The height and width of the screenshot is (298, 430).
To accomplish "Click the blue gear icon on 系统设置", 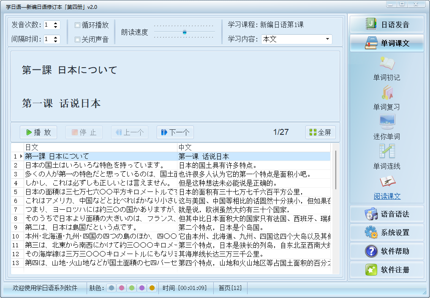I will (371, 232).
